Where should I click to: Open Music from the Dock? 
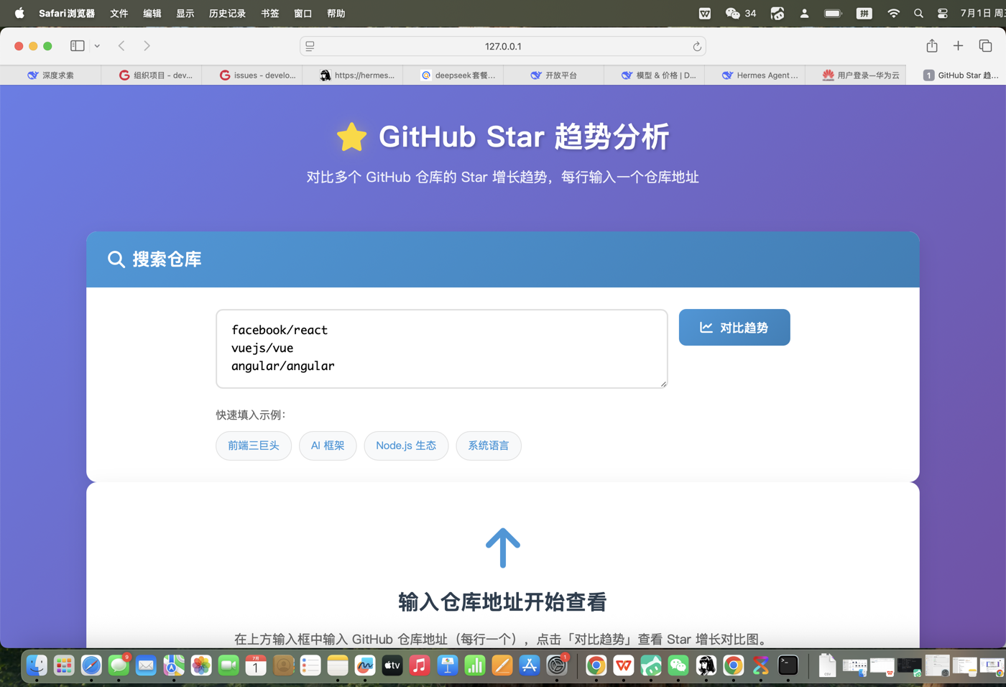pos(420,666)
